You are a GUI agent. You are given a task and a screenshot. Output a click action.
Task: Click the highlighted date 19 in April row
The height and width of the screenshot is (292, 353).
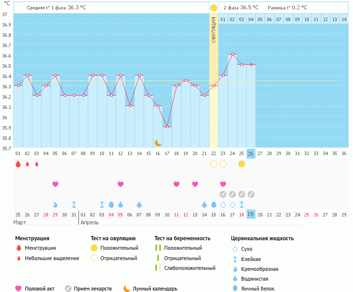[251, 214]
